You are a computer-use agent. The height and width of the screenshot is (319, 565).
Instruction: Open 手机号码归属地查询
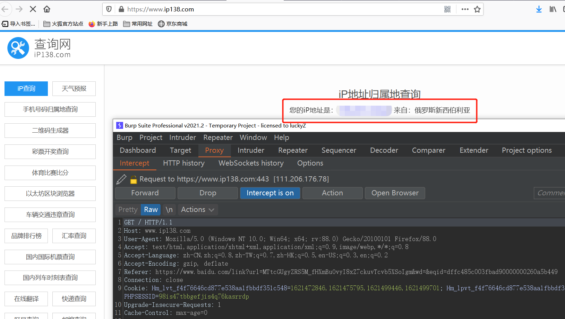[x=50, y=109]
